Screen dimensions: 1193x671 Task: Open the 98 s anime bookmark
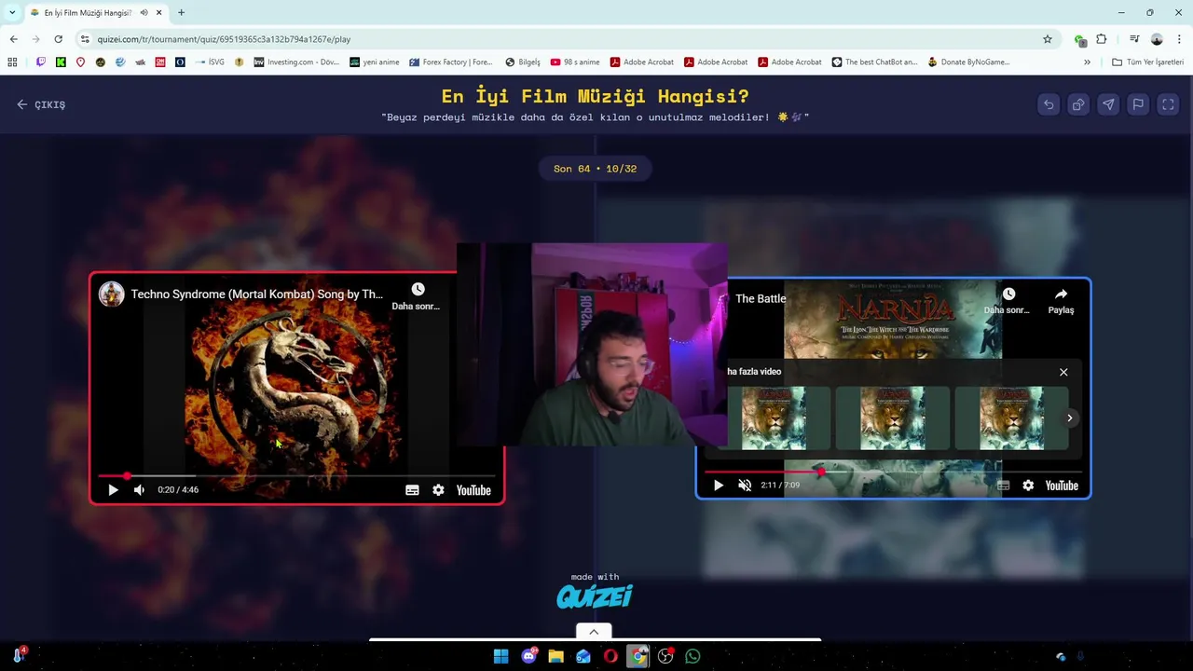(575, 62)
